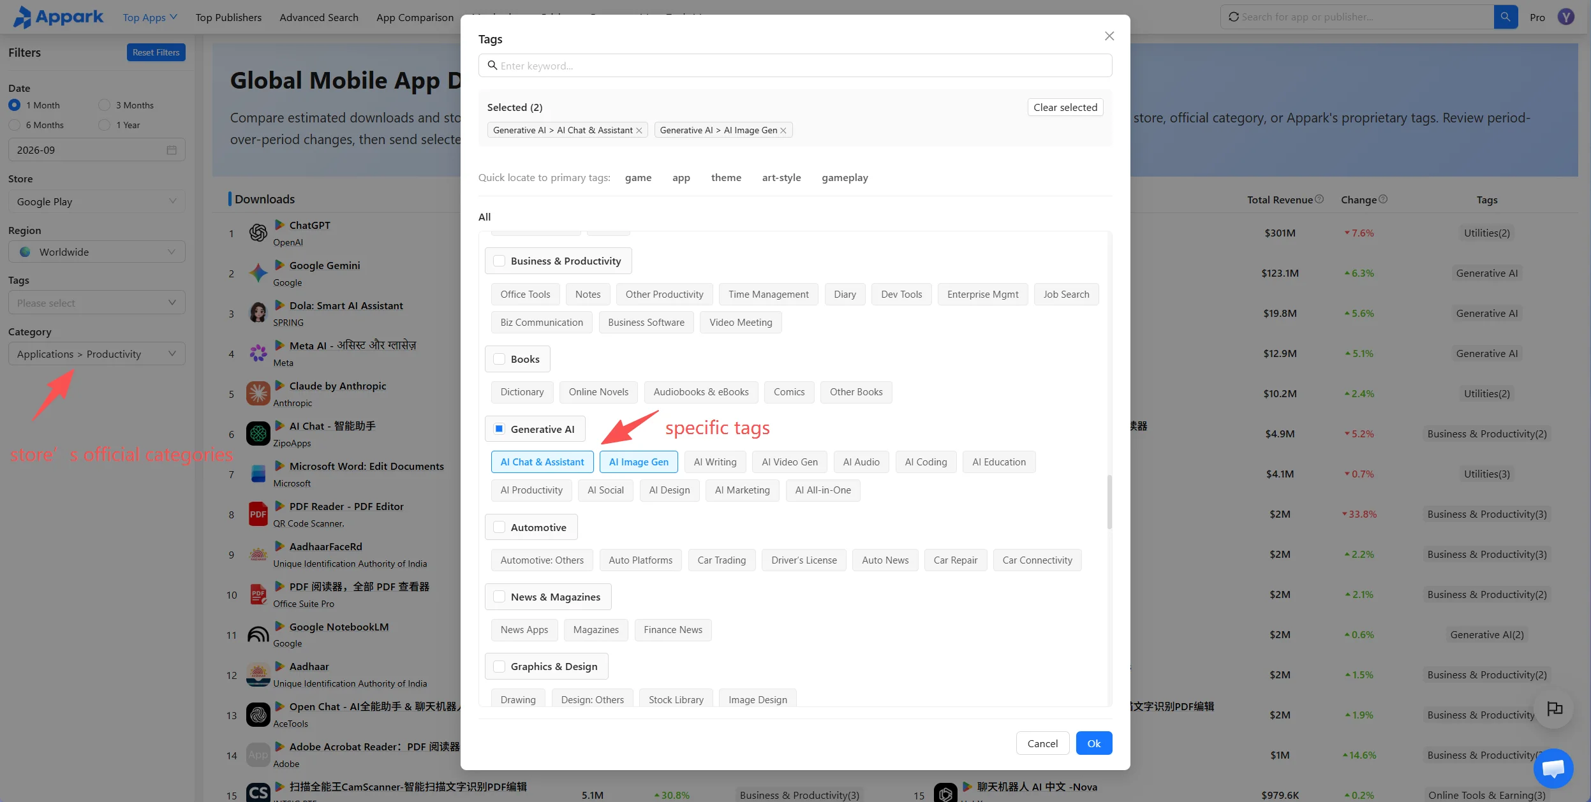Check the Automotive category checkbox
Screen dimensions: 1591x802
tap(500, 527)
